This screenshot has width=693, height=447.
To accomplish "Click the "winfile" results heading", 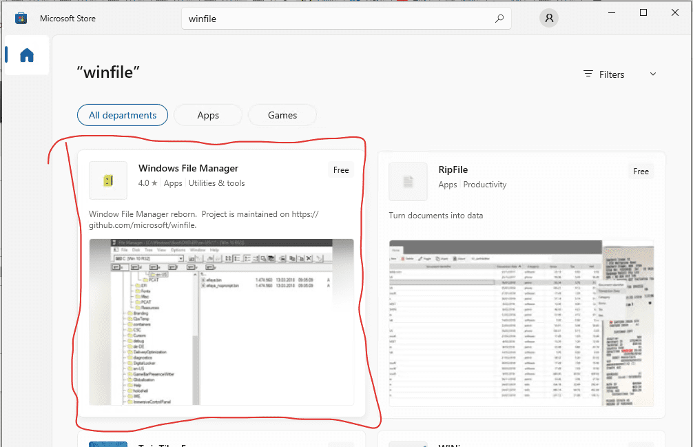I will 108,72.
